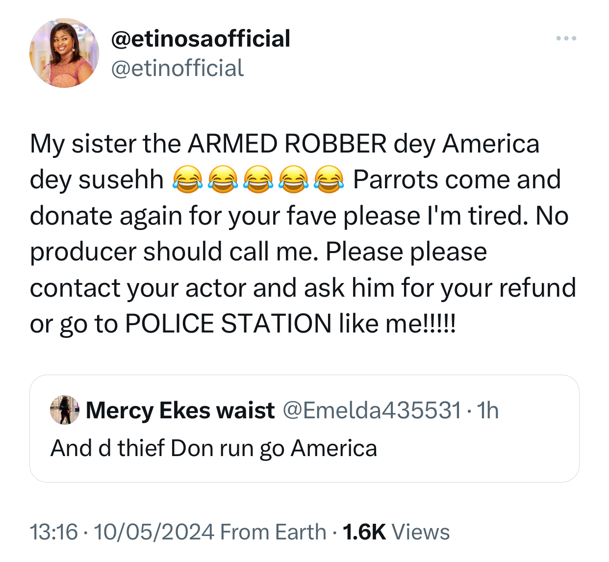Click the 13:16 post time
Screen dimensions: 609x562
point(54,532)
